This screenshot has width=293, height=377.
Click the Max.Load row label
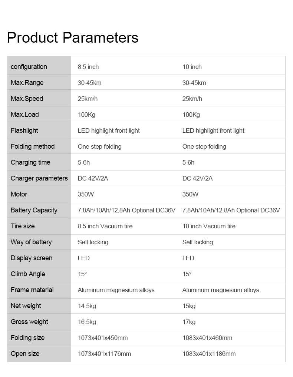(25, 115)
